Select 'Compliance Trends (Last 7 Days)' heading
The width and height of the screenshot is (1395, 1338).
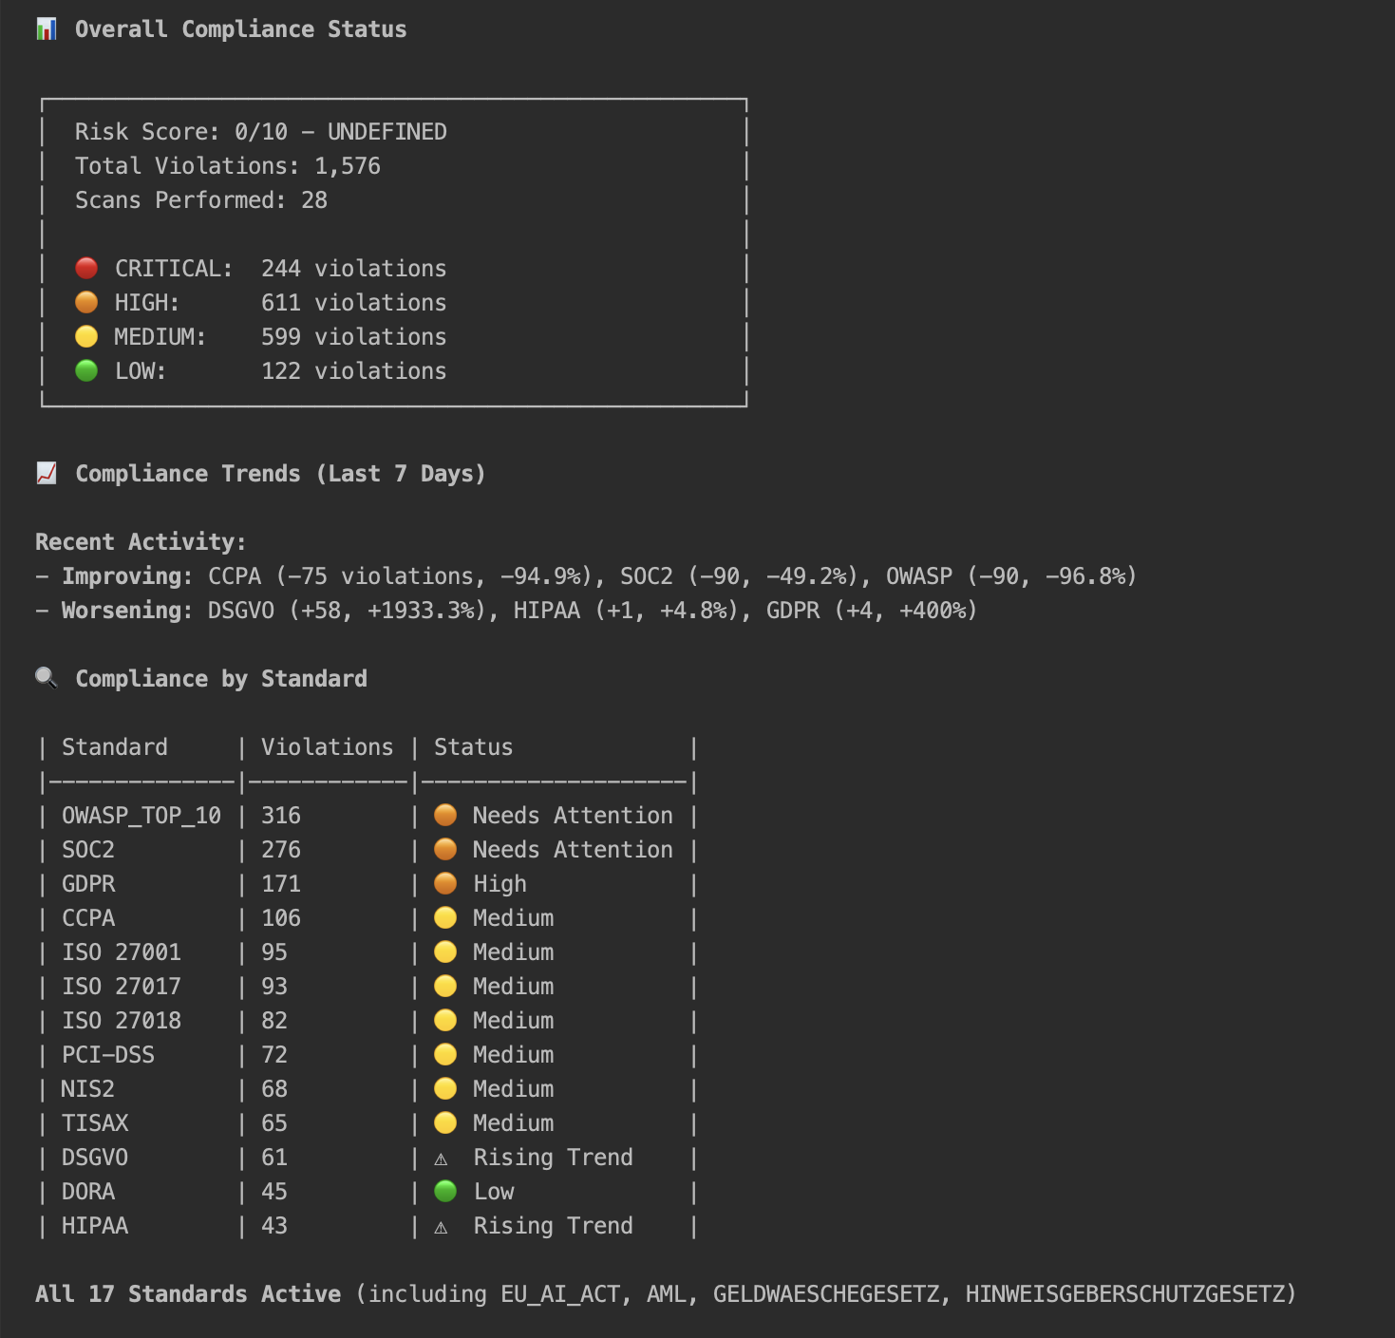[x=281, y=474]
